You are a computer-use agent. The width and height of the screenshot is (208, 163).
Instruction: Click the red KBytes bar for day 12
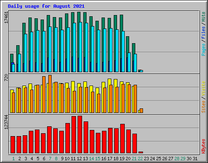[x=80, y=134]
